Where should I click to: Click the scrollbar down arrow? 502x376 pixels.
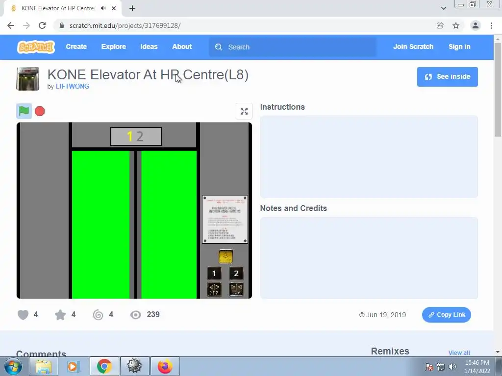pos(498,352)
